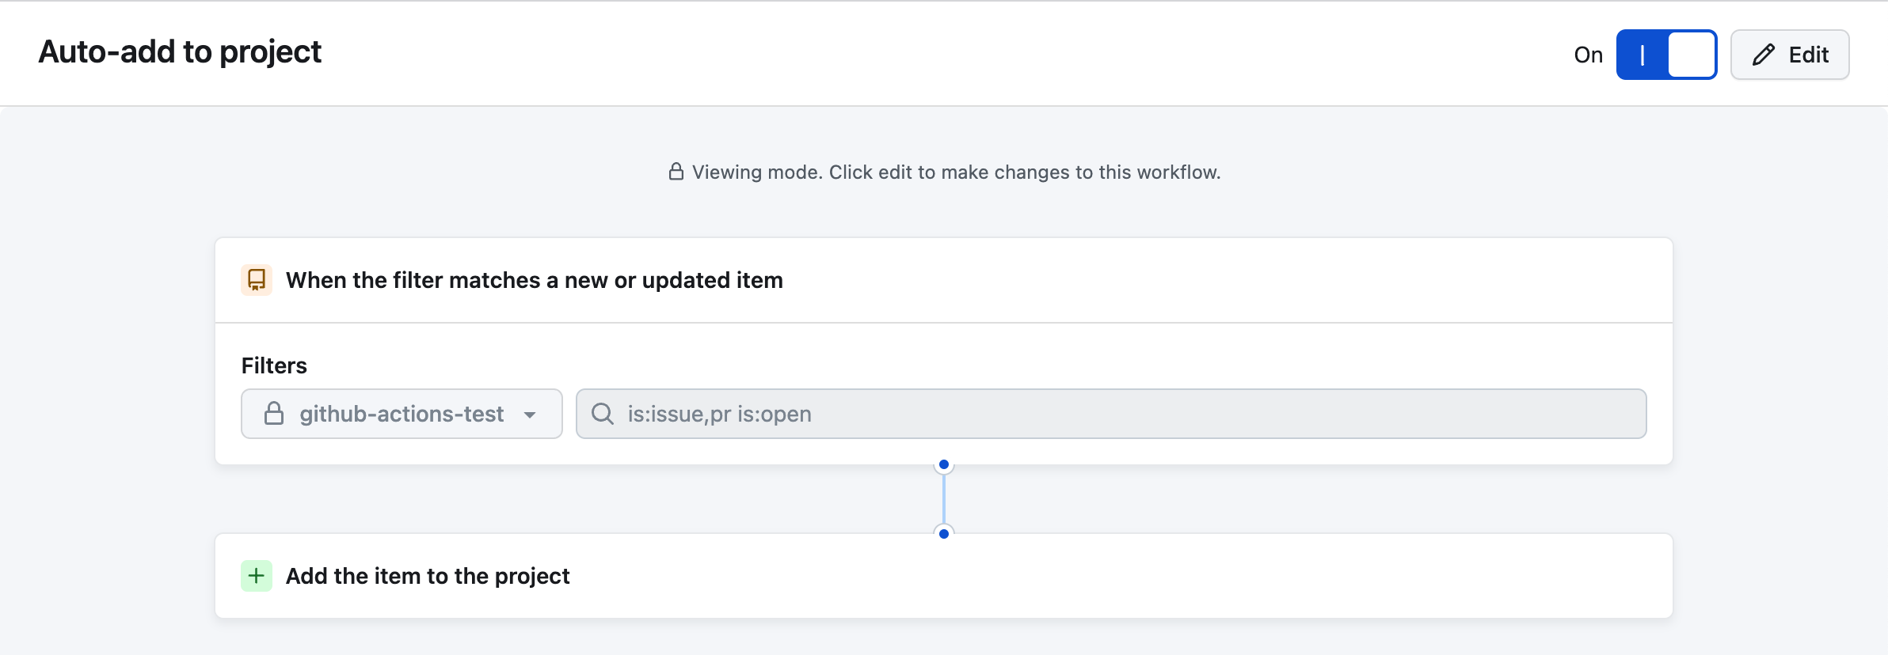Click the Edit button
1888x655 pixels.
pyautogui.click(x=1790, y=55)
